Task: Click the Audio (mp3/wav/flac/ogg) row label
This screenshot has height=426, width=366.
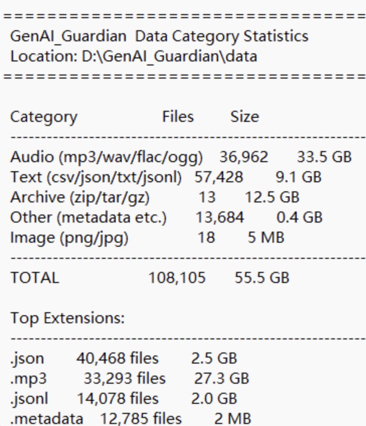Action: click(x=107, y=157)
